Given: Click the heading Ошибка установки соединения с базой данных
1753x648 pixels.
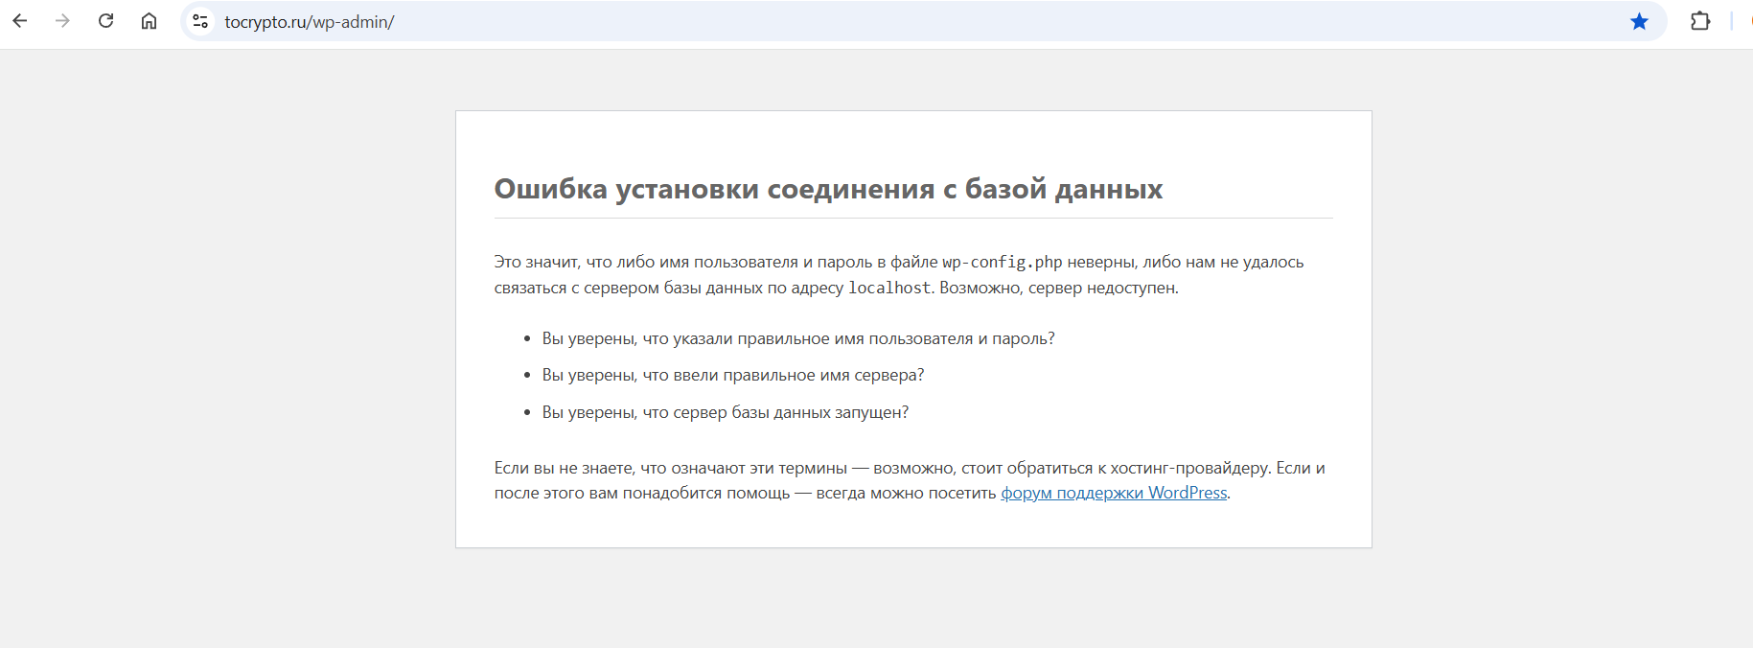Looking at the screenshot, I should [x=828, y=189].
